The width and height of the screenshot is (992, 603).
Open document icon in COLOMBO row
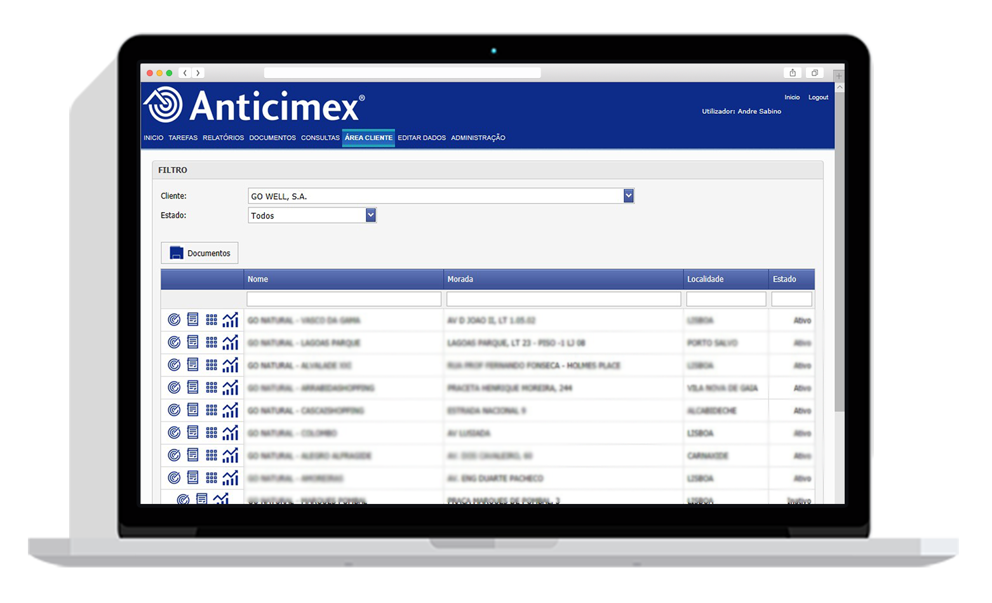pos(193,433)
